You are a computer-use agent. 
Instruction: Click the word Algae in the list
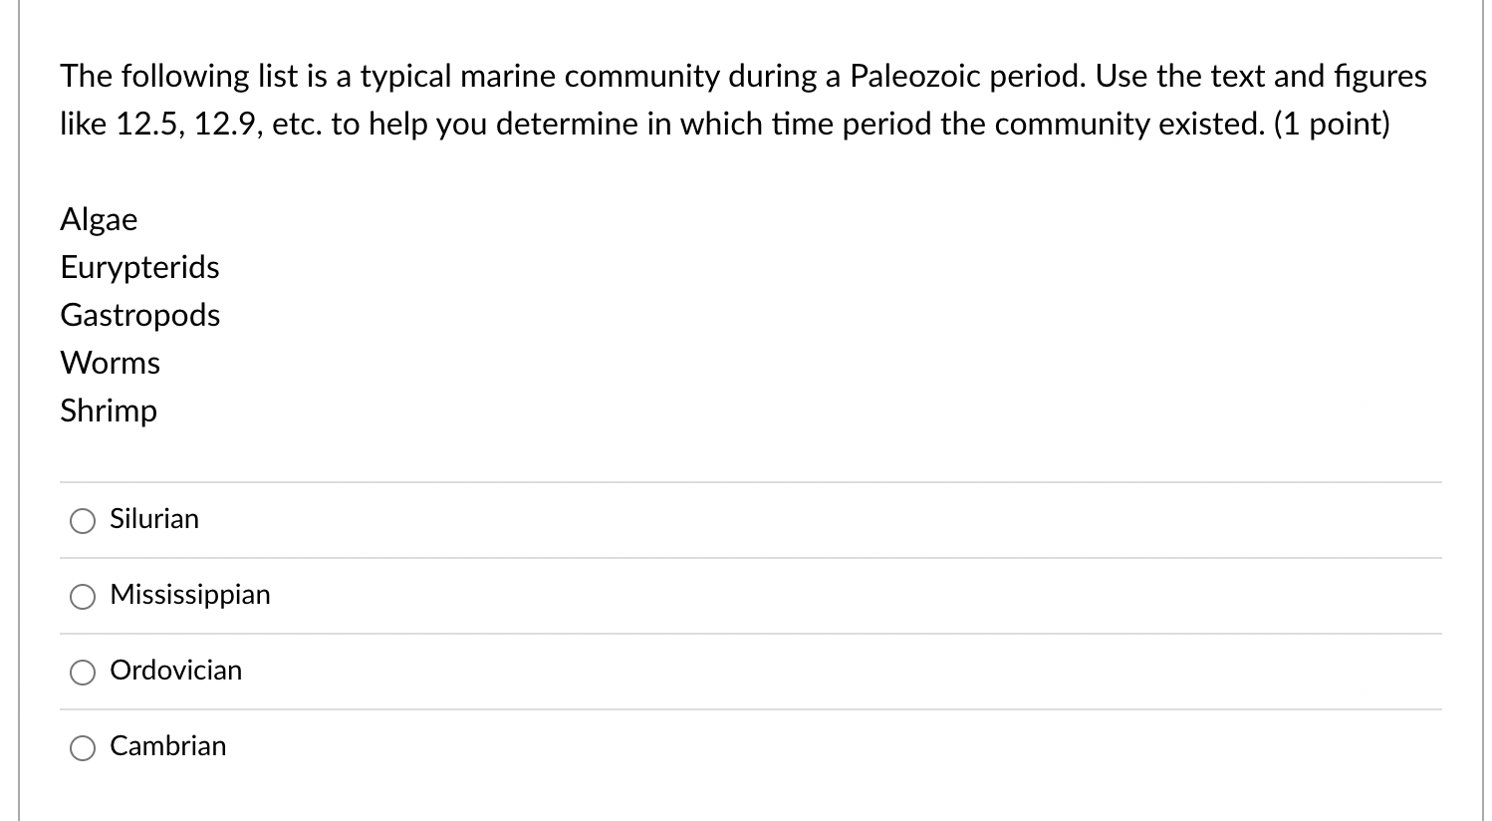pyautogui.click(x=99, y=219)
